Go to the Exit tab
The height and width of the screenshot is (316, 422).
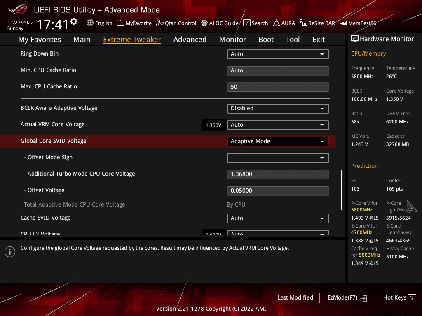(319, 39)
